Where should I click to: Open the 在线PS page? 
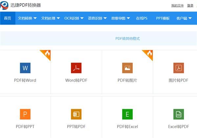[142, 18]
